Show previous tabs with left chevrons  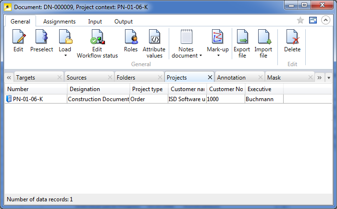pos(9,78)
